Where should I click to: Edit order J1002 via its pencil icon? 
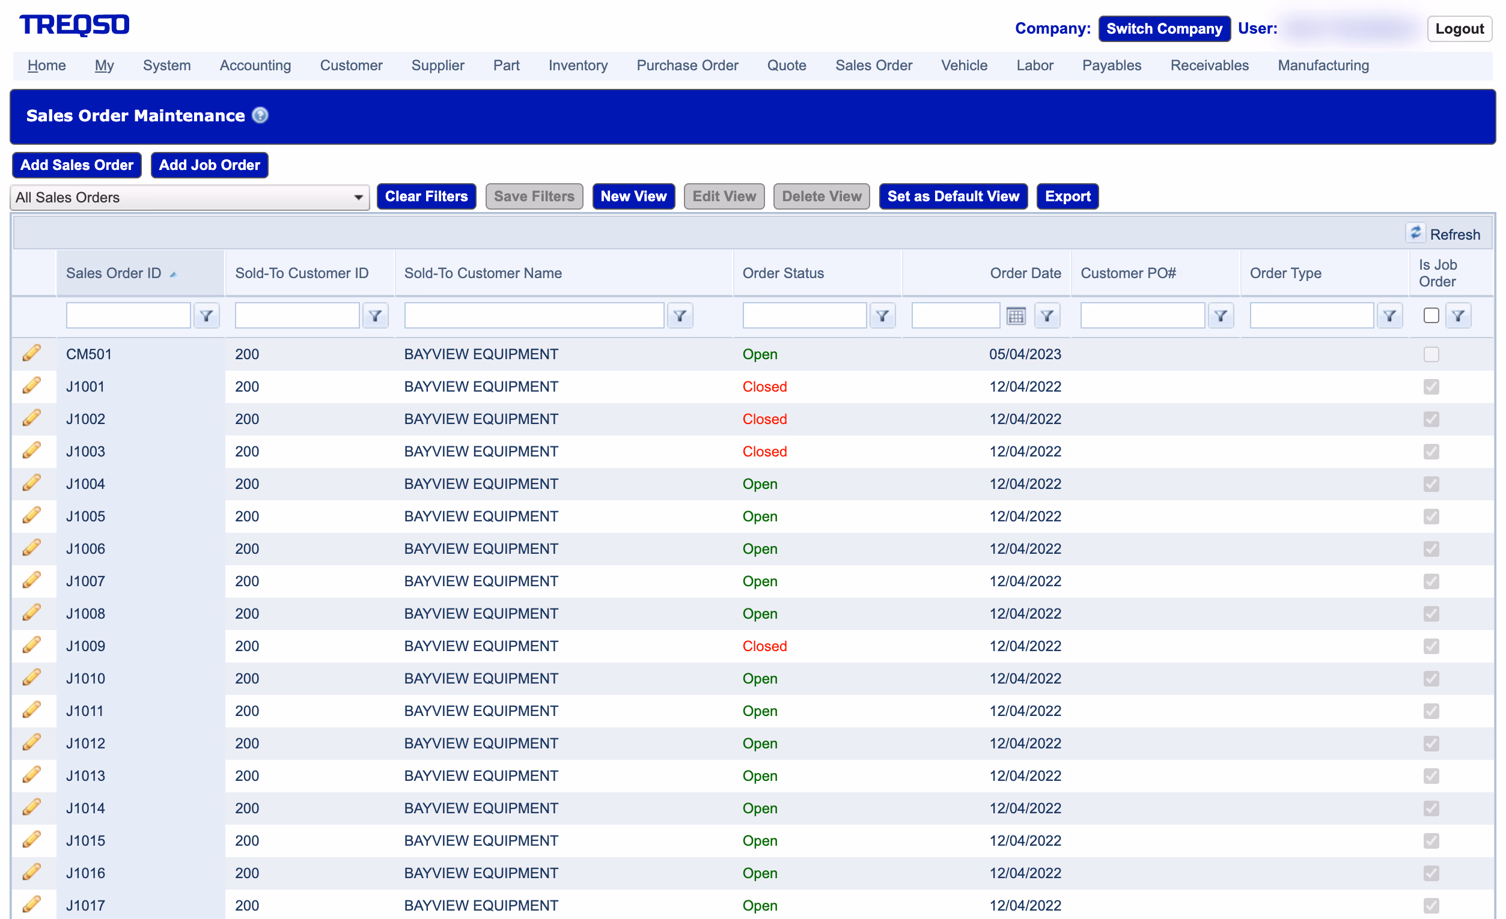(x=32, y=418)
